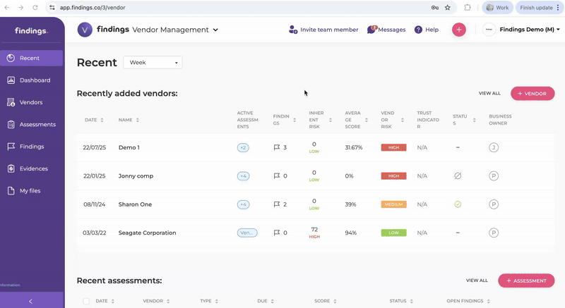Open Findings Demo (M) account dropdown

pos(529,30)
